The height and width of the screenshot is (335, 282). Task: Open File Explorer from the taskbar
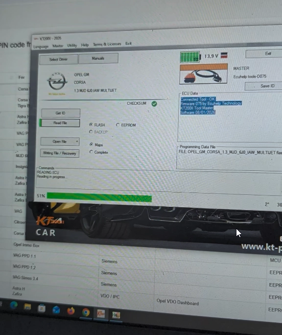pos(27,307)
